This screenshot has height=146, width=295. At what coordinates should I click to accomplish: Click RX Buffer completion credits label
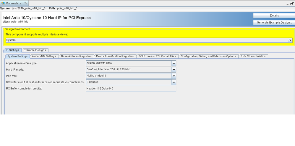click(x=24, y=89)
